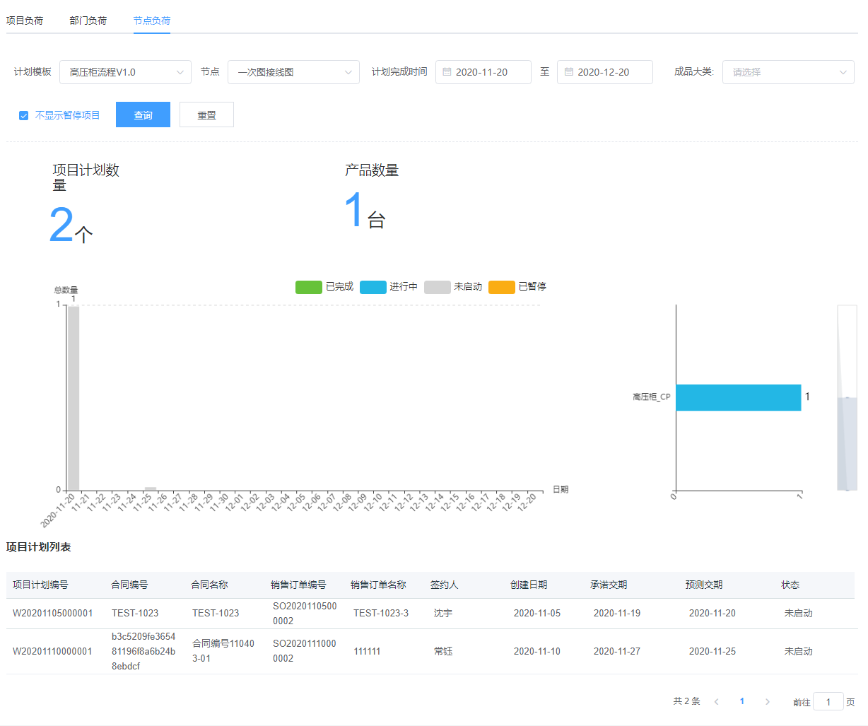Click the vertical chart zoom slider
868x726 pixels.
[x=847, y=397]
